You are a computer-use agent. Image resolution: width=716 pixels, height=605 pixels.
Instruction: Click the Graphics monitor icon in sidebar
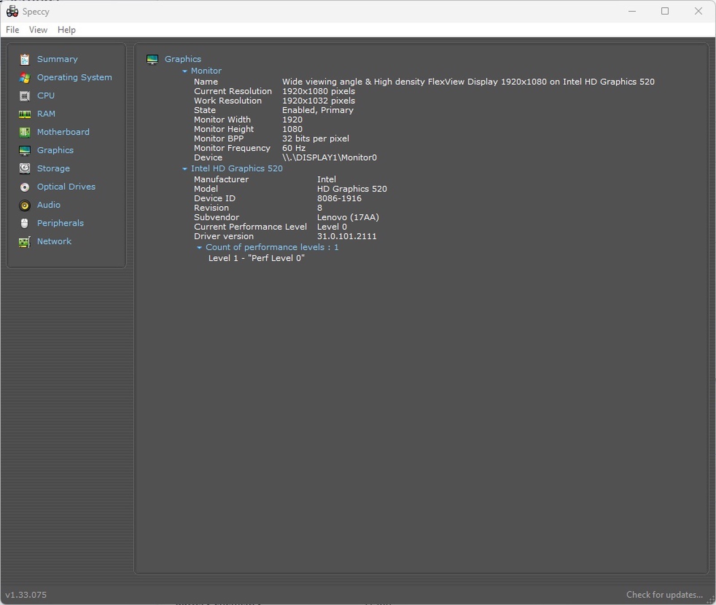[25, 150]
